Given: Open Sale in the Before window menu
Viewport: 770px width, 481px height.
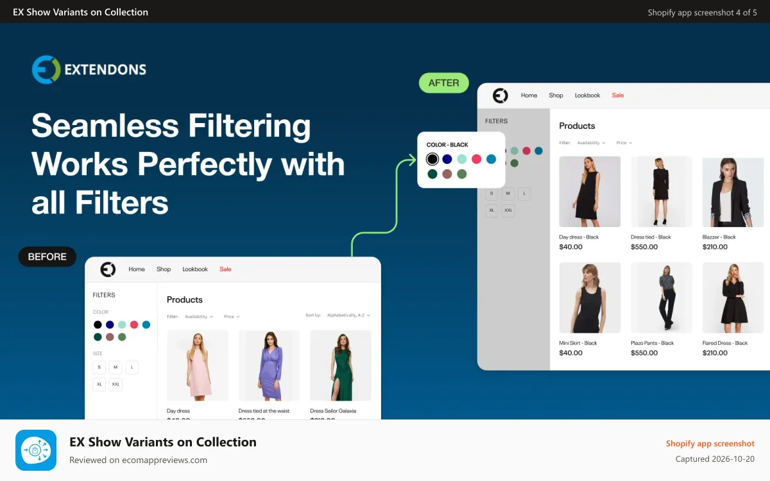Looking at the screenshot, I should (225, 269).
